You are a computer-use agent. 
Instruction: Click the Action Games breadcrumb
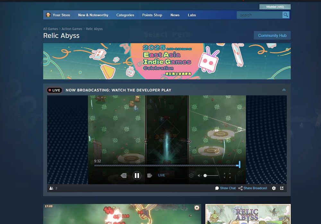72,29
